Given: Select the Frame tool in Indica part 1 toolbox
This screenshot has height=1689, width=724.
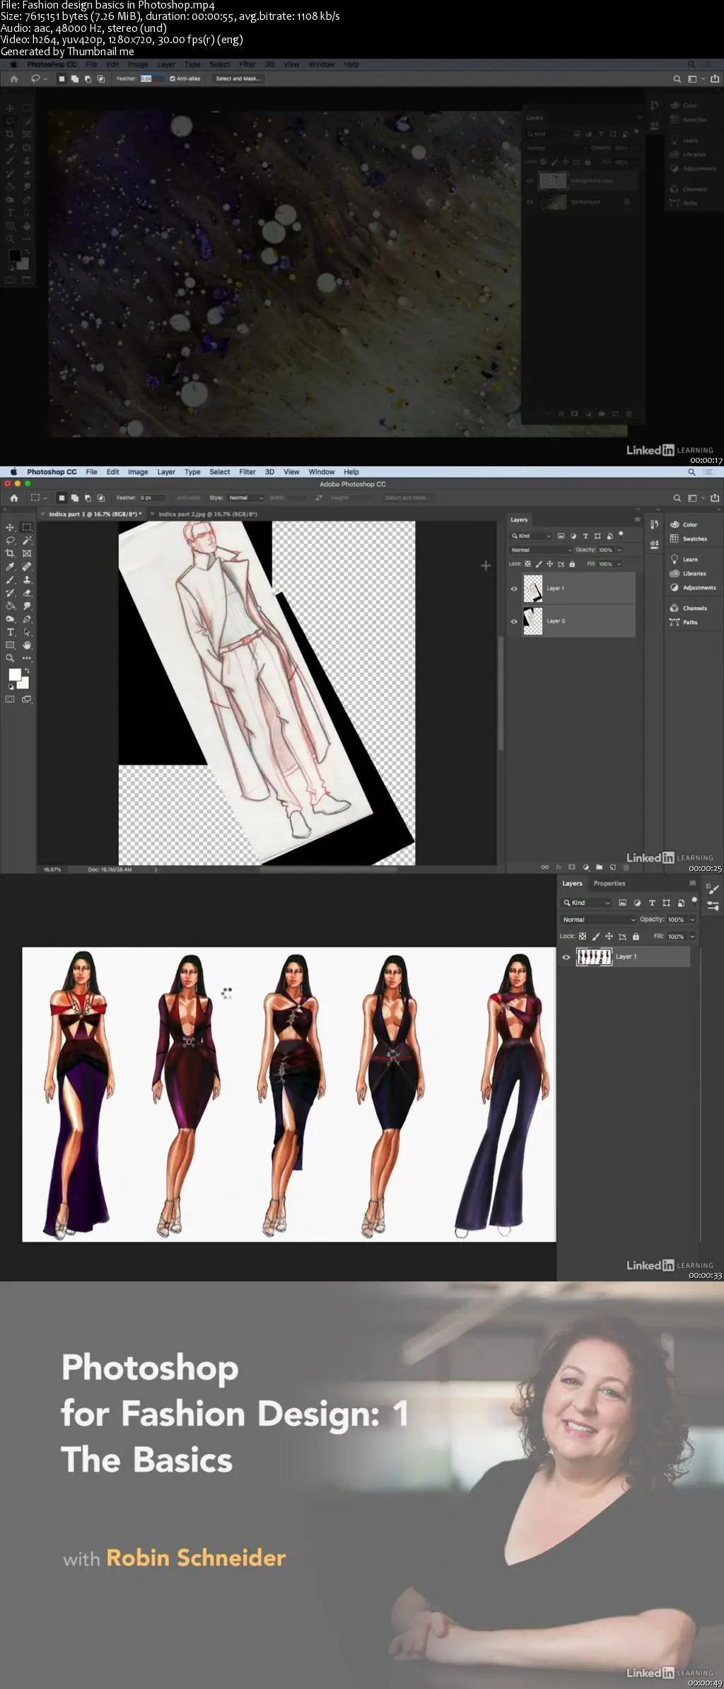Looking at the screenshot, I should pos(27,553).
